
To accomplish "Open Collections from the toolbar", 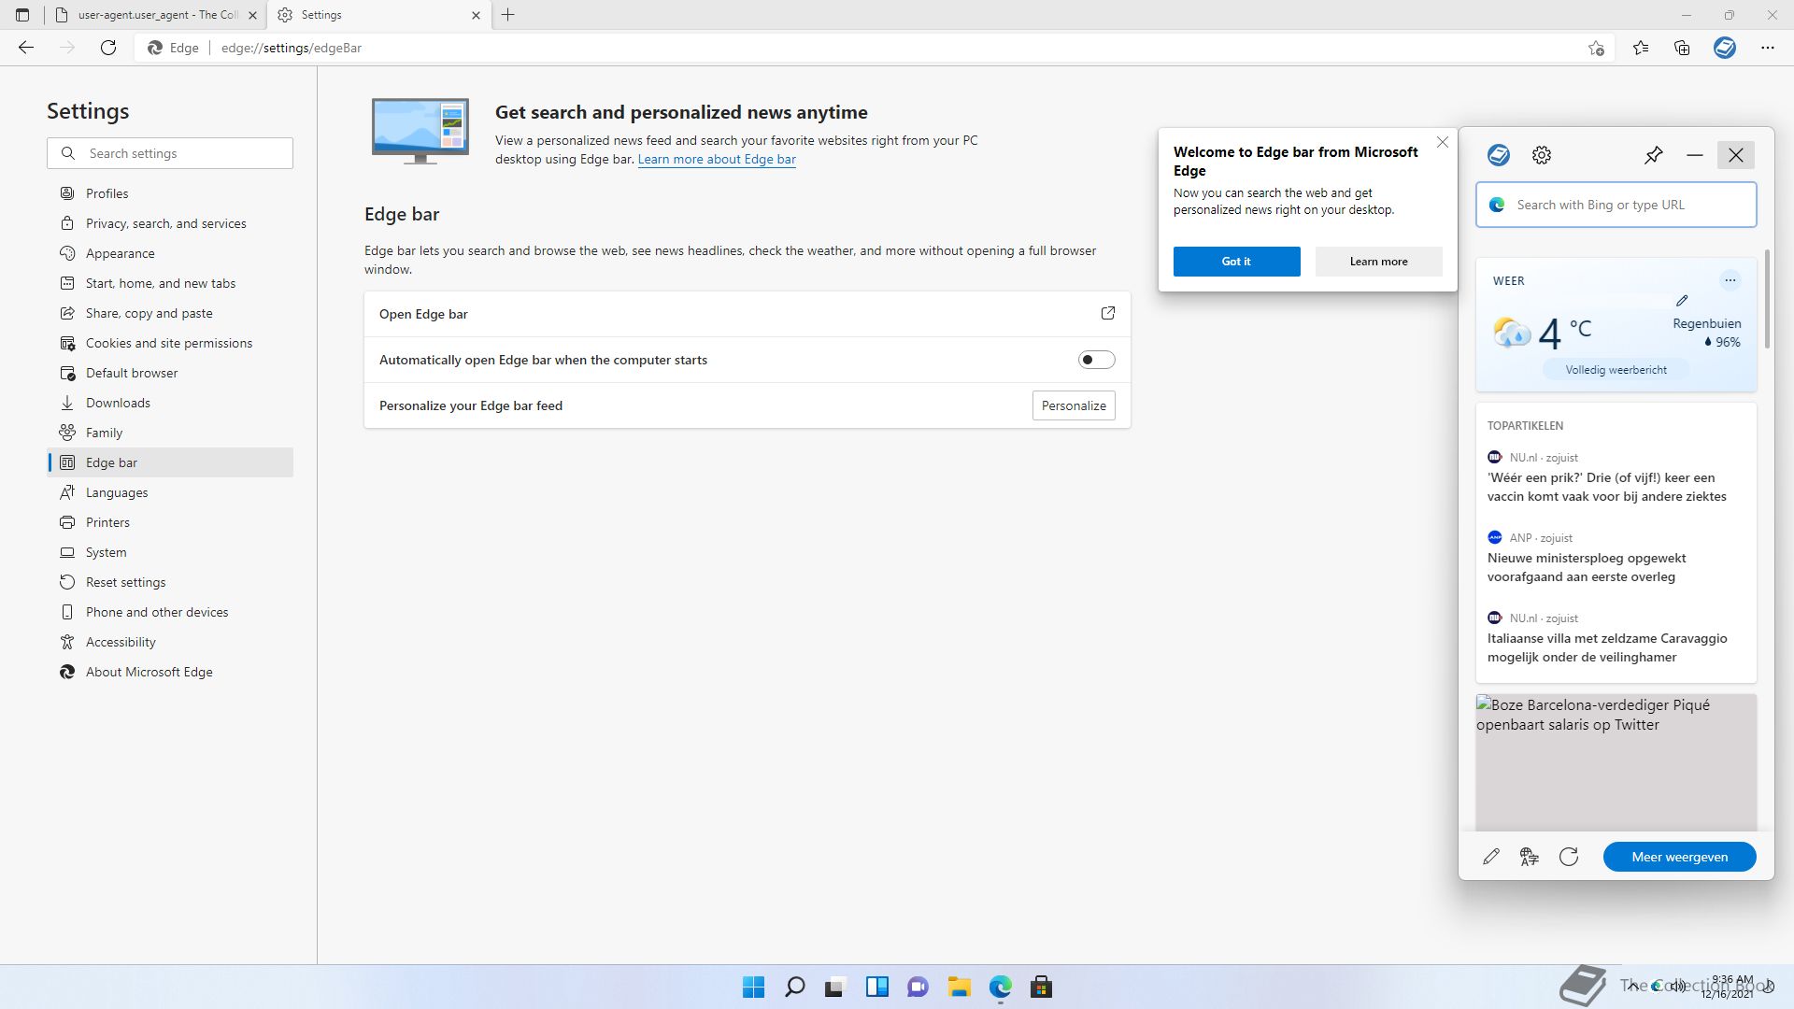I will click(1682, 48).
